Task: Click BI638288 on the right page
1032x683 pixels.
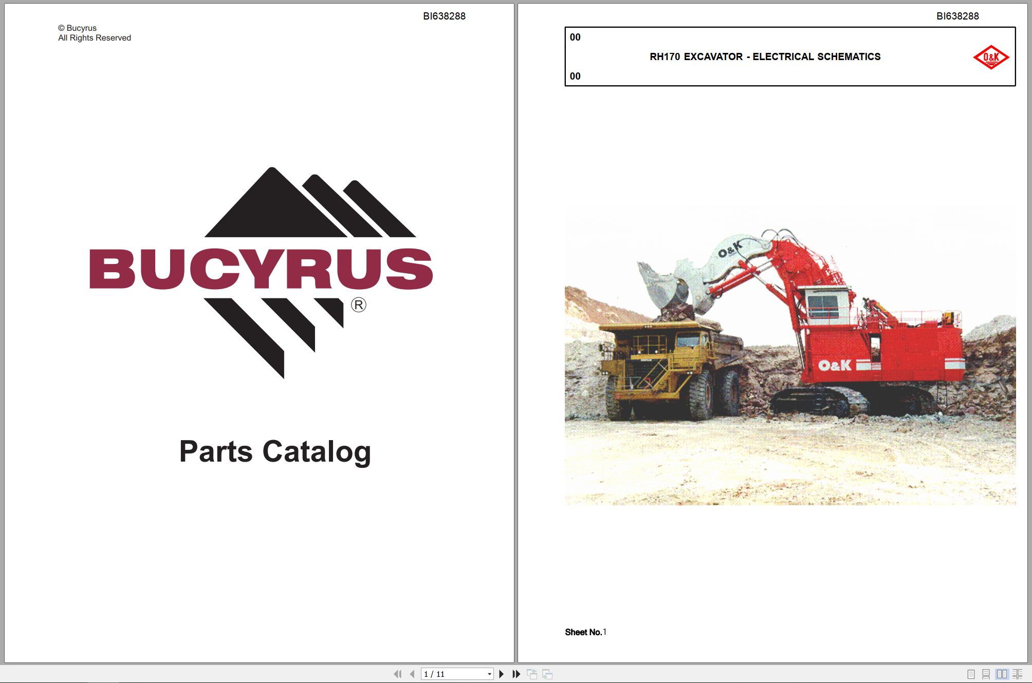Action: (957, 16)
